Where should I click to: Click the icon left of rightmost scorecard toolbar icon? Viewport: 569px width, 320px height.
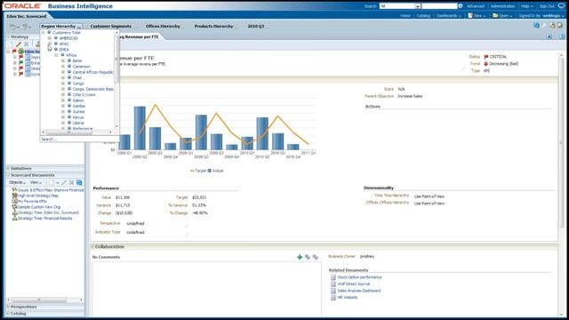(552, 26)
